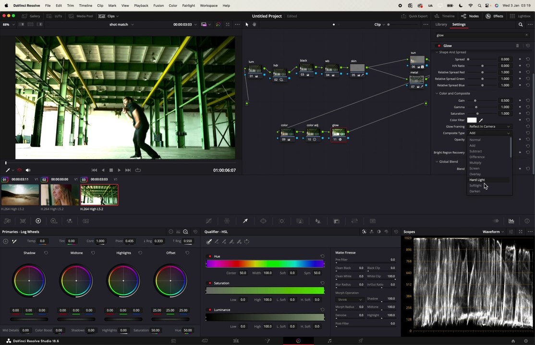Image resolution: width=535 pixels, height=345 pixels.
Task: Open the Workspace menu
Action: [x=208, y=5]
